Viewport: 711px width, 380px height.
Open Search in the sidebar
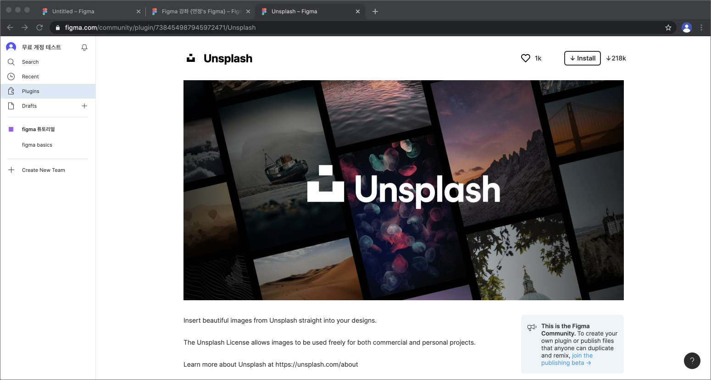pos(48,62)
